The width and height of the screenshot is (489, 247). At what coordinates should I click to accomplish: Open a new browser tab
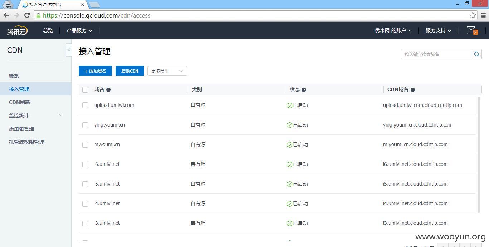click(x=94, y=5)
